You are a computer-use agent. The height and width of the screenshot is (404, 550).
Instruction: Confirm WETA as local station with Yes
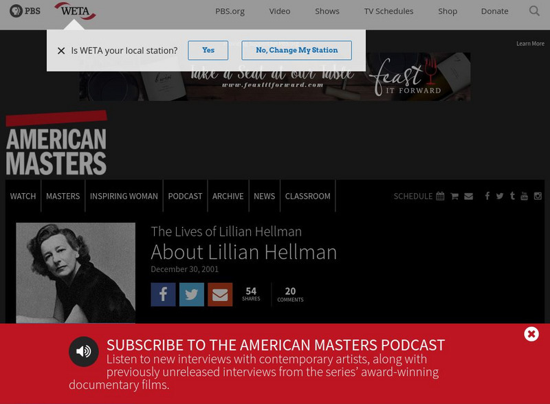point(208,50)
